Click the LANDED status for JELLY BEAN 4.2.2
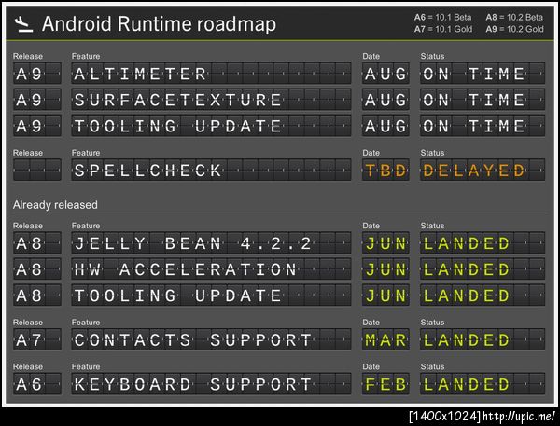Image resolution: width=560 pixels, height=426 pixels. point(483,243)
